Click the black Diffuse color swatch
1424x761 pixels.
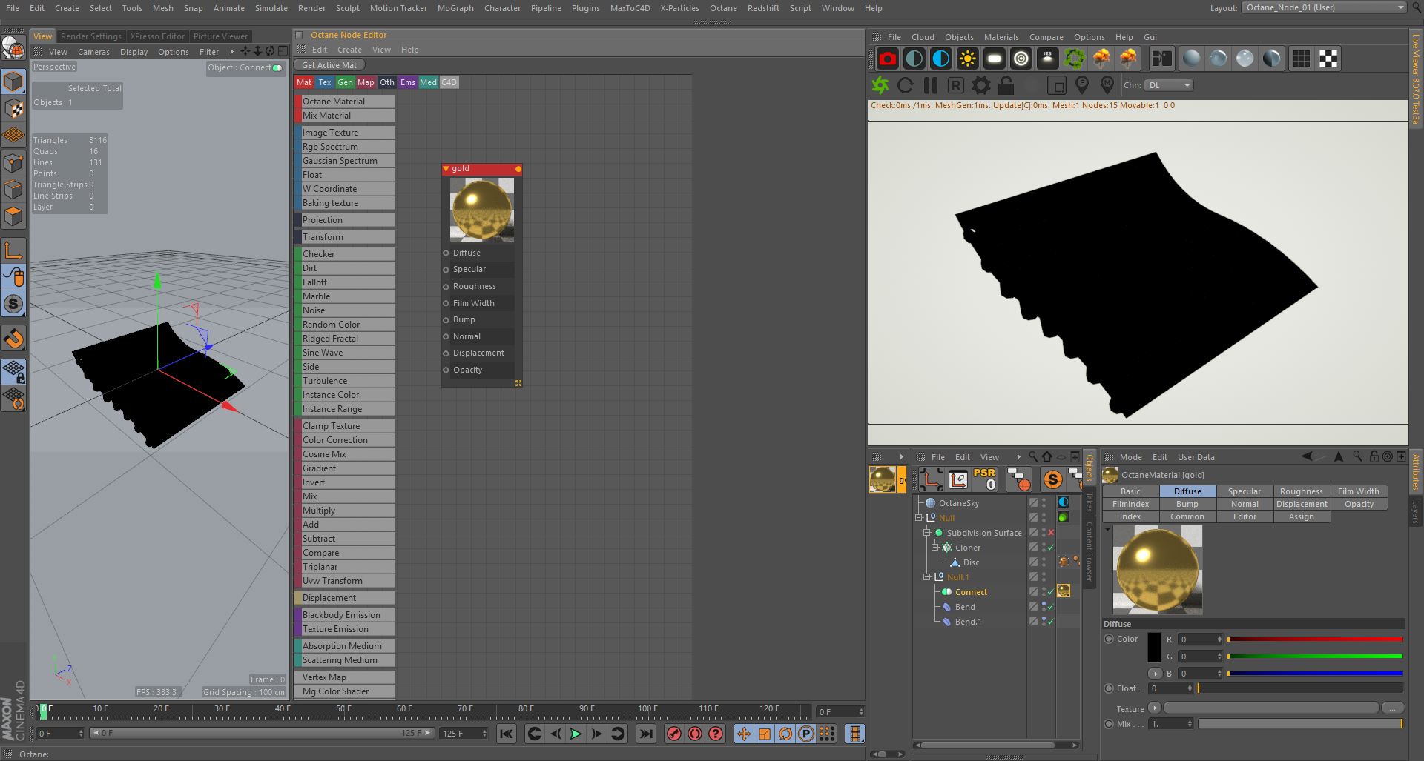tap(1153, 648)
